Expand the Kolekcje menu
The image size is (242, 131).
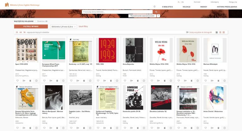coord(186,6)
